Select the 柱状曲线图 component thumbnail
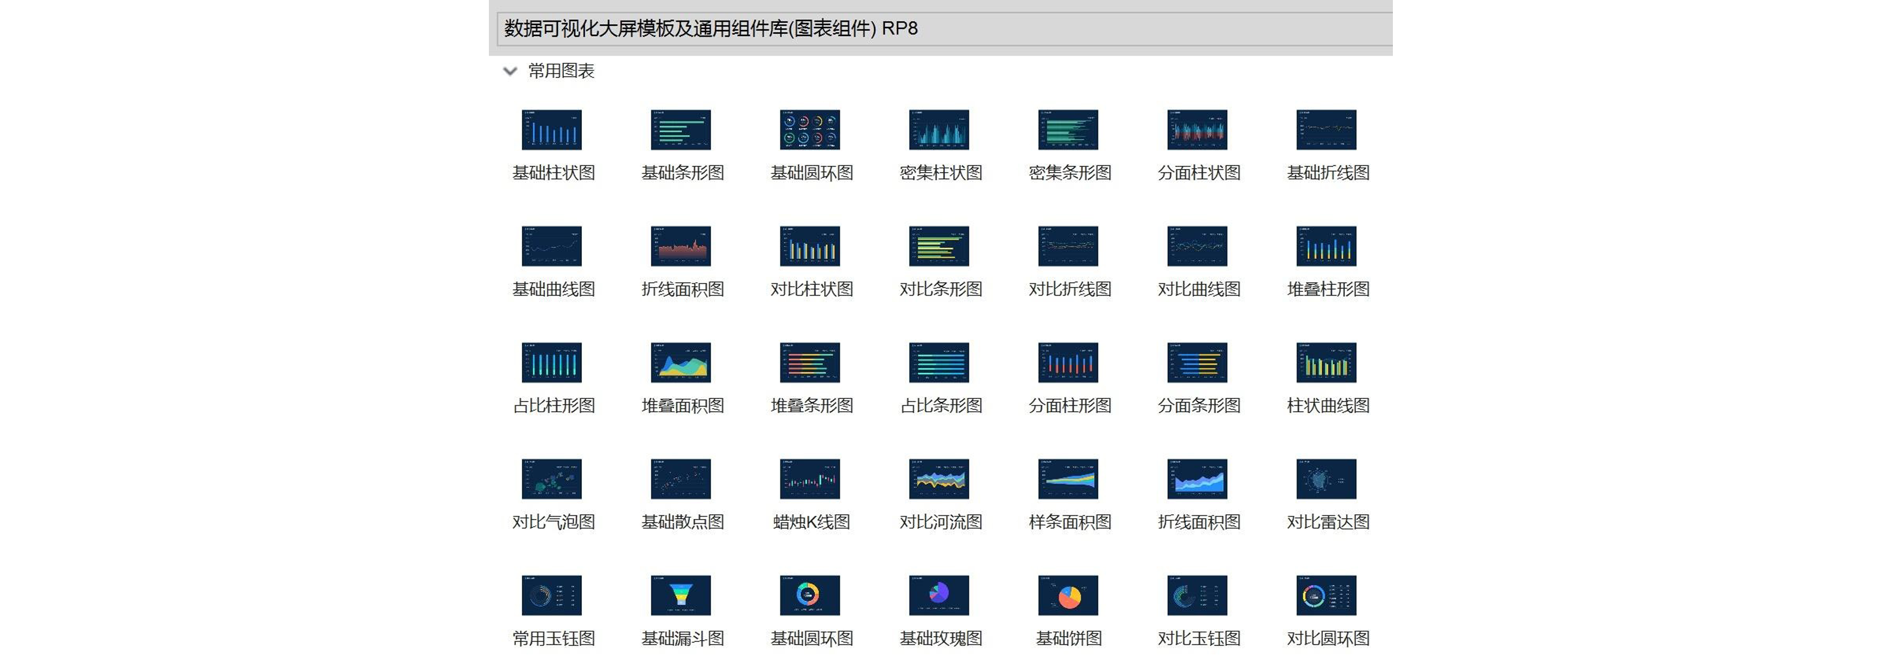 [1326, 362]
